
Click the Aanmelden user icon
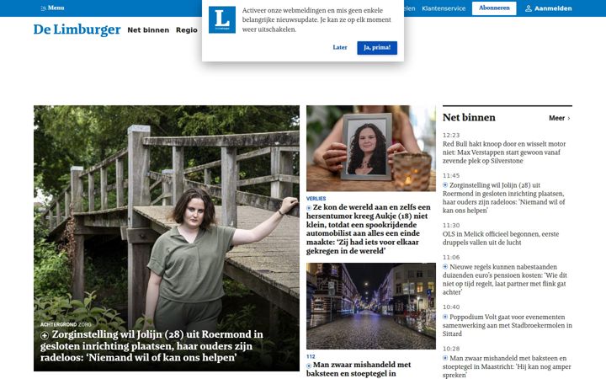(x=529, y=8)
